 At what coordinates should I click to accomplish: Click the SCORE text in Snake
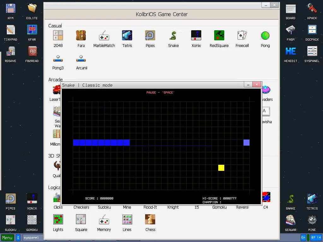coord(99,199)
